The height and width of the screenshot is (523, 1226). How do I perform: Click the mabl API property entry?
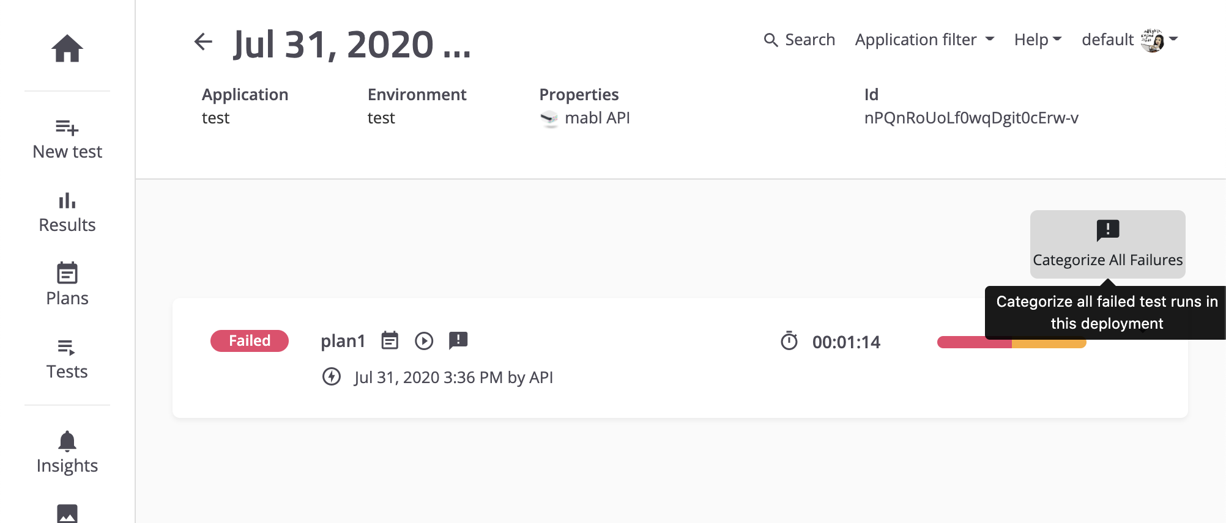pos(585,118)
